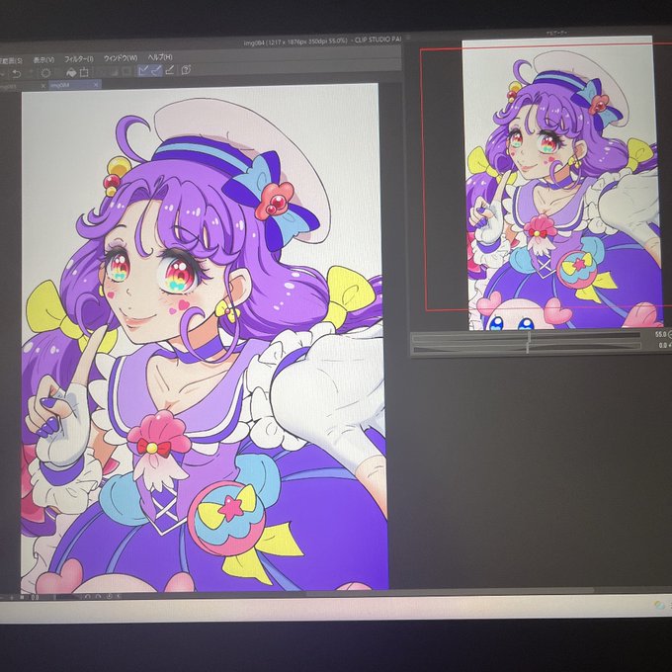This screenshot has height=672, width=672.
Task: Open the ウィンドウ(W) Window menu
Action: (121, 58)
